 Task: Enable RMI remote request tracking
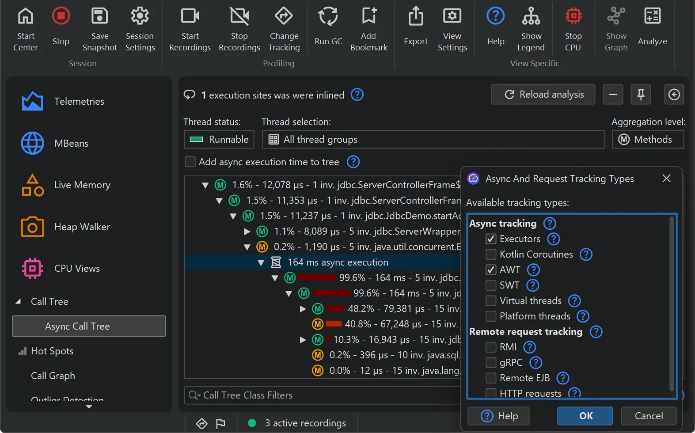tap(491, 347)
